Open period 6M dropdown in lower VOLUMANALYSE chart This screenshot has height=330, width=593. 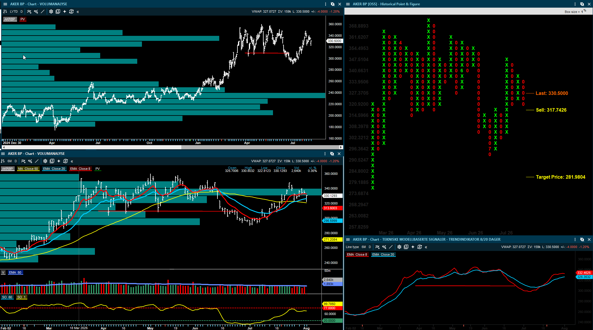pos(10,161)
